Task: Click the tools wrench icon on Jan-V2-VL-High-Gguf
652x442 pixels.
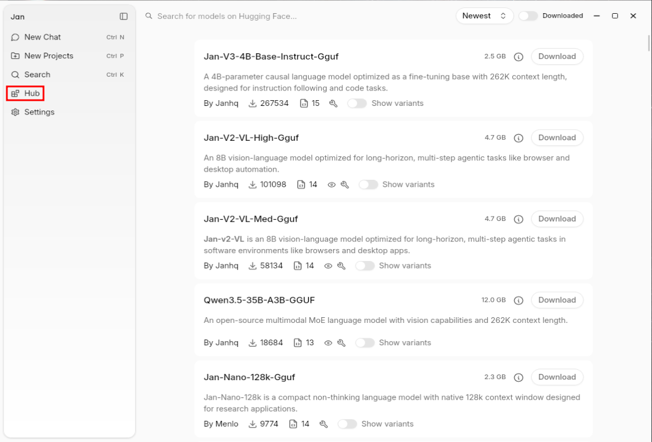Action: [x=345, y=184]
